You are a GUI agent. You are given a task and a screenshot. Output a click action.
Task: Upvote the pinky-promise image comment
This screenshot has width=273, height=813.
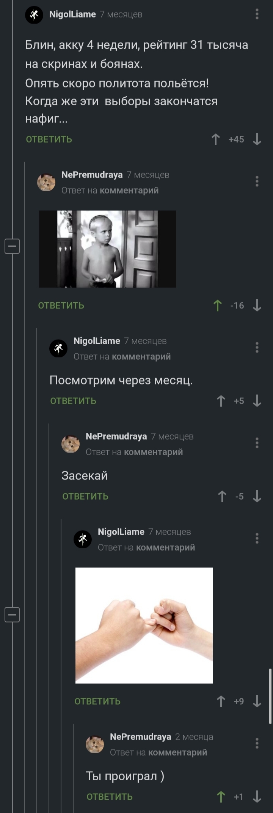[x=221, y=701]
